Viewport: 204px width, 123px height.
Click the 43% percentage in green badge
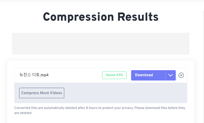pyautogui.click(x=119, y=75)
